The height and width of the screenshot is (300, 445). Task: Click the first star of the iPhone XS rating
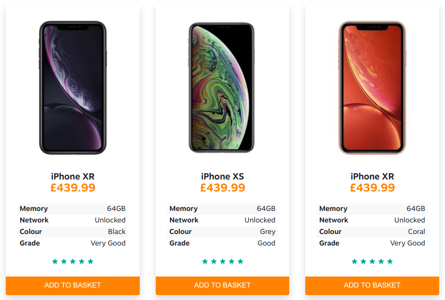pos(205,261)
